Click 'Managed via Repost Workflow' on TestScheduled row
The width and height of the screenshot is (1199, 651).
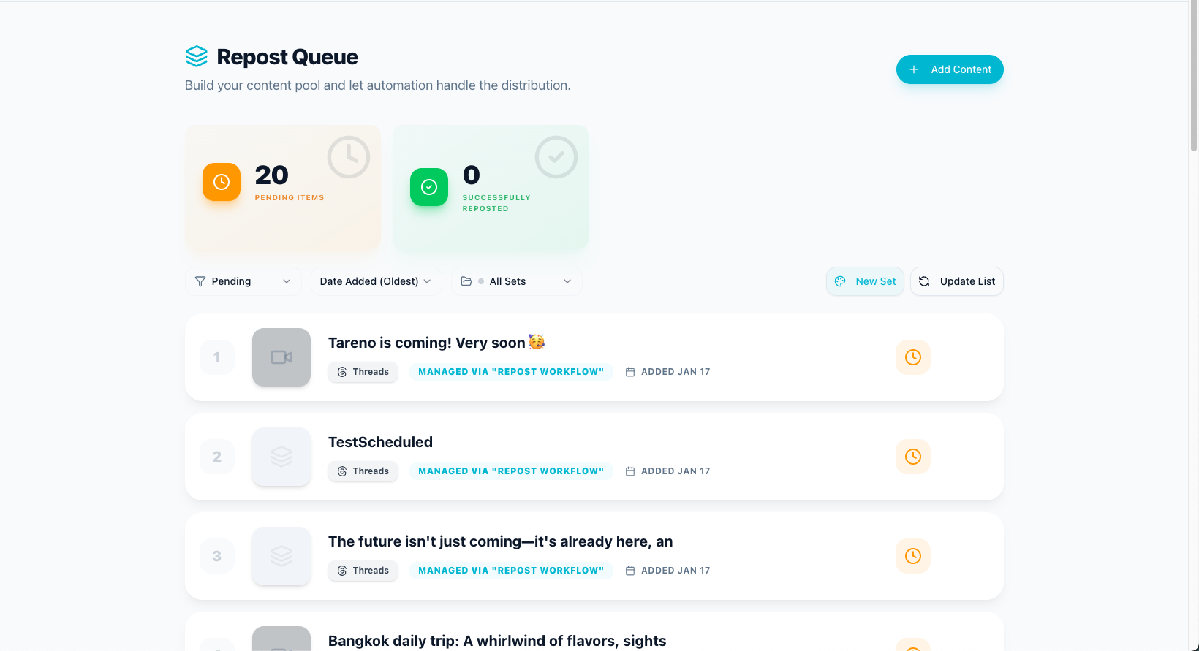[x=511, y=471]
